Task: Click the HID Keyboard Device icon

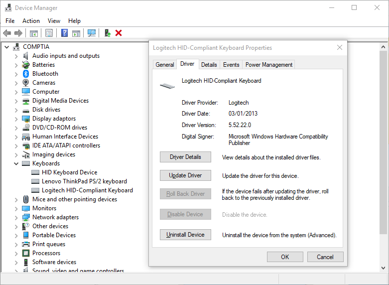Action: [x=35, y=172]
